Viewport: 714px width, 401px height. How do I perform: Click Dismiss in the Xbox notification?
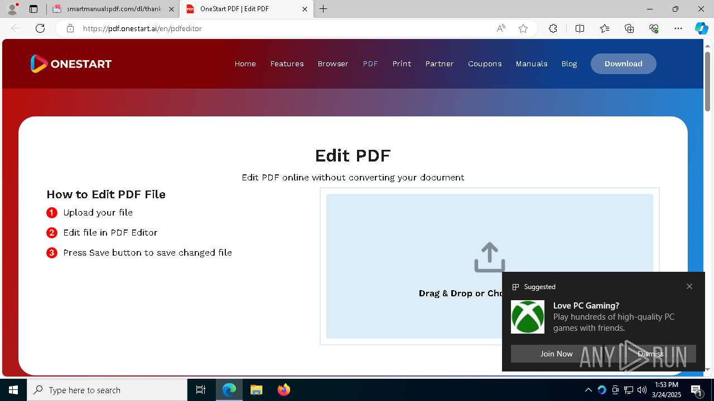pyautogui.click(x=650, y=354)
